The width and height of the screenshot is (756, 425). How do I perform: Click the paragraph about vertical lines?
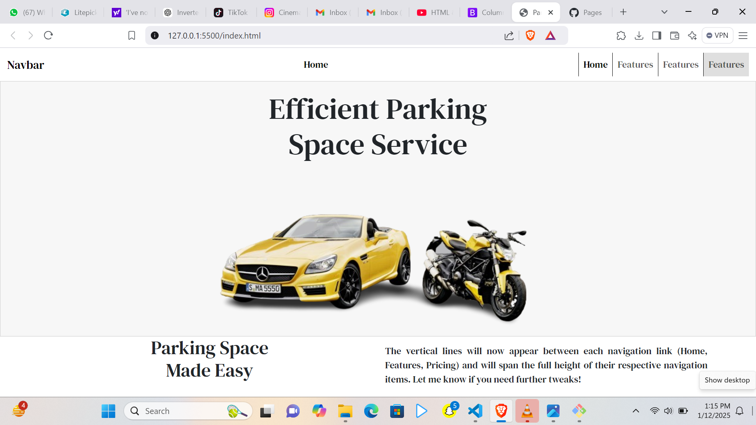click(546, 365)
